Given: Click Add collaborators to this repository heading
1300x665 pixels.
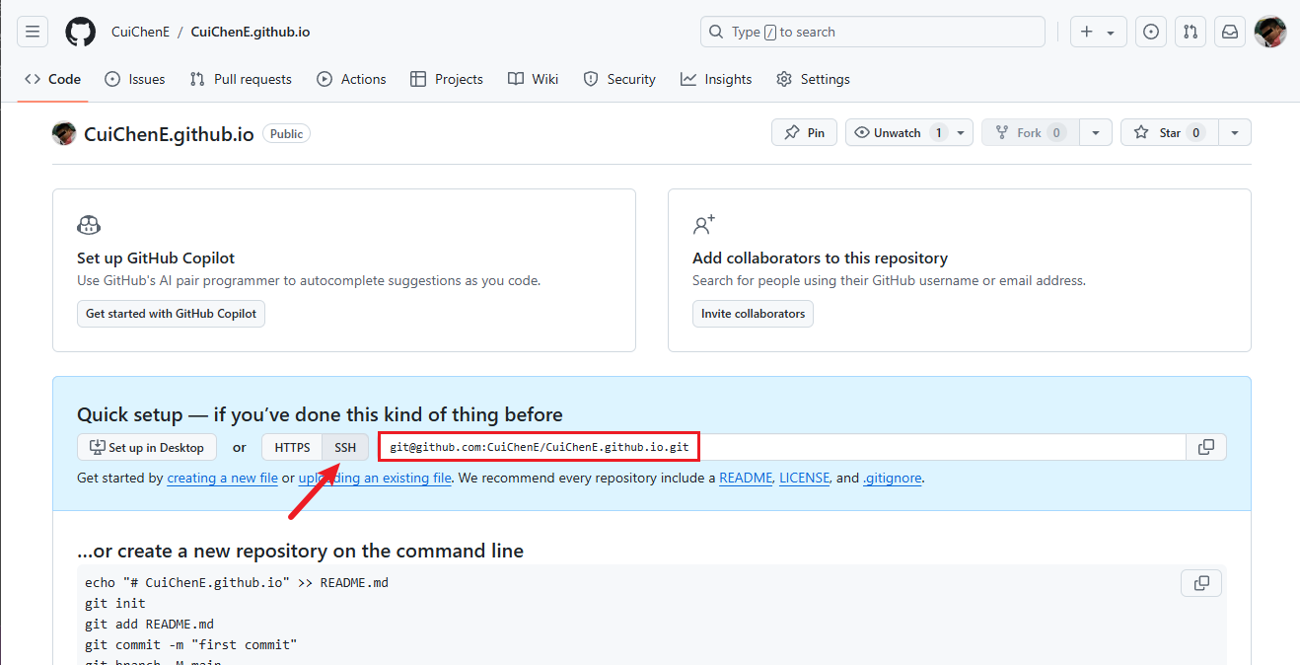Looking at the screenshot, I should (x=820, y=258).
